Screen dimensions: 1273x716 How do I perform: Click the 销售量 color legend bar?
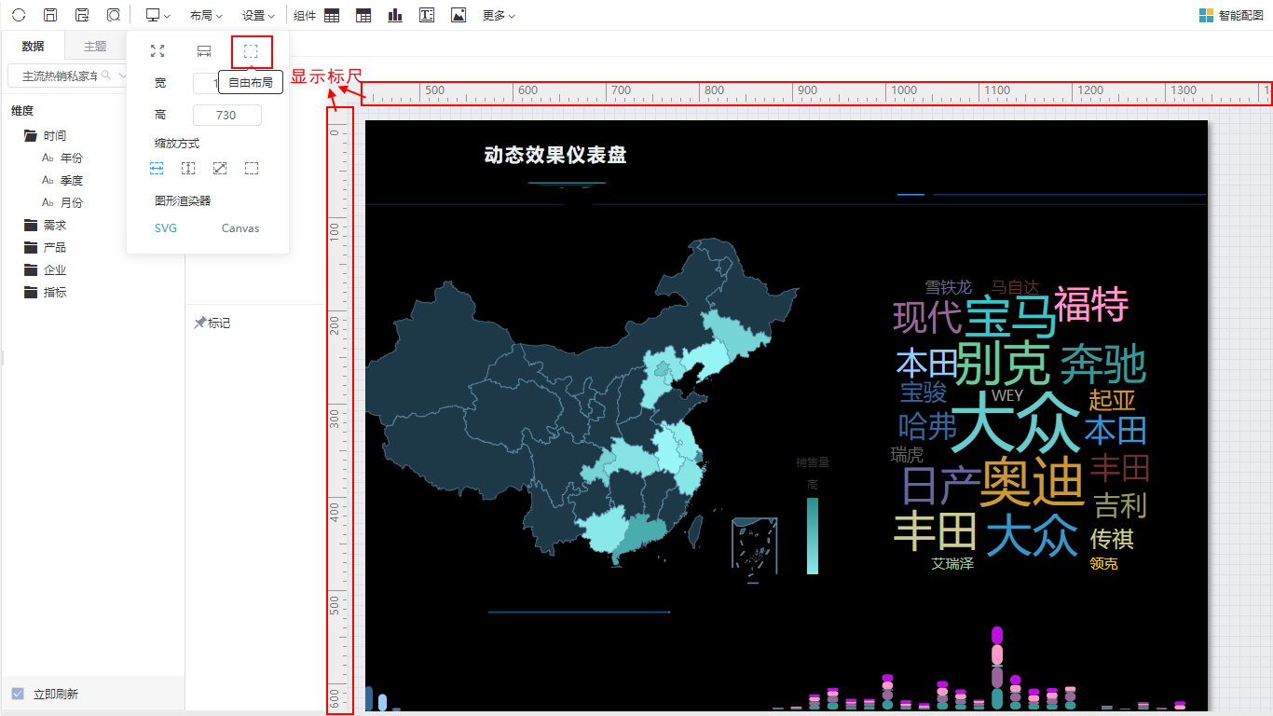point(813,535)
